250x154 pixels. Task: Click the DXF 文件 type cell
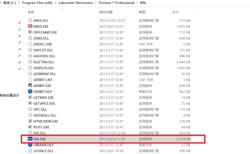(146, 44)
